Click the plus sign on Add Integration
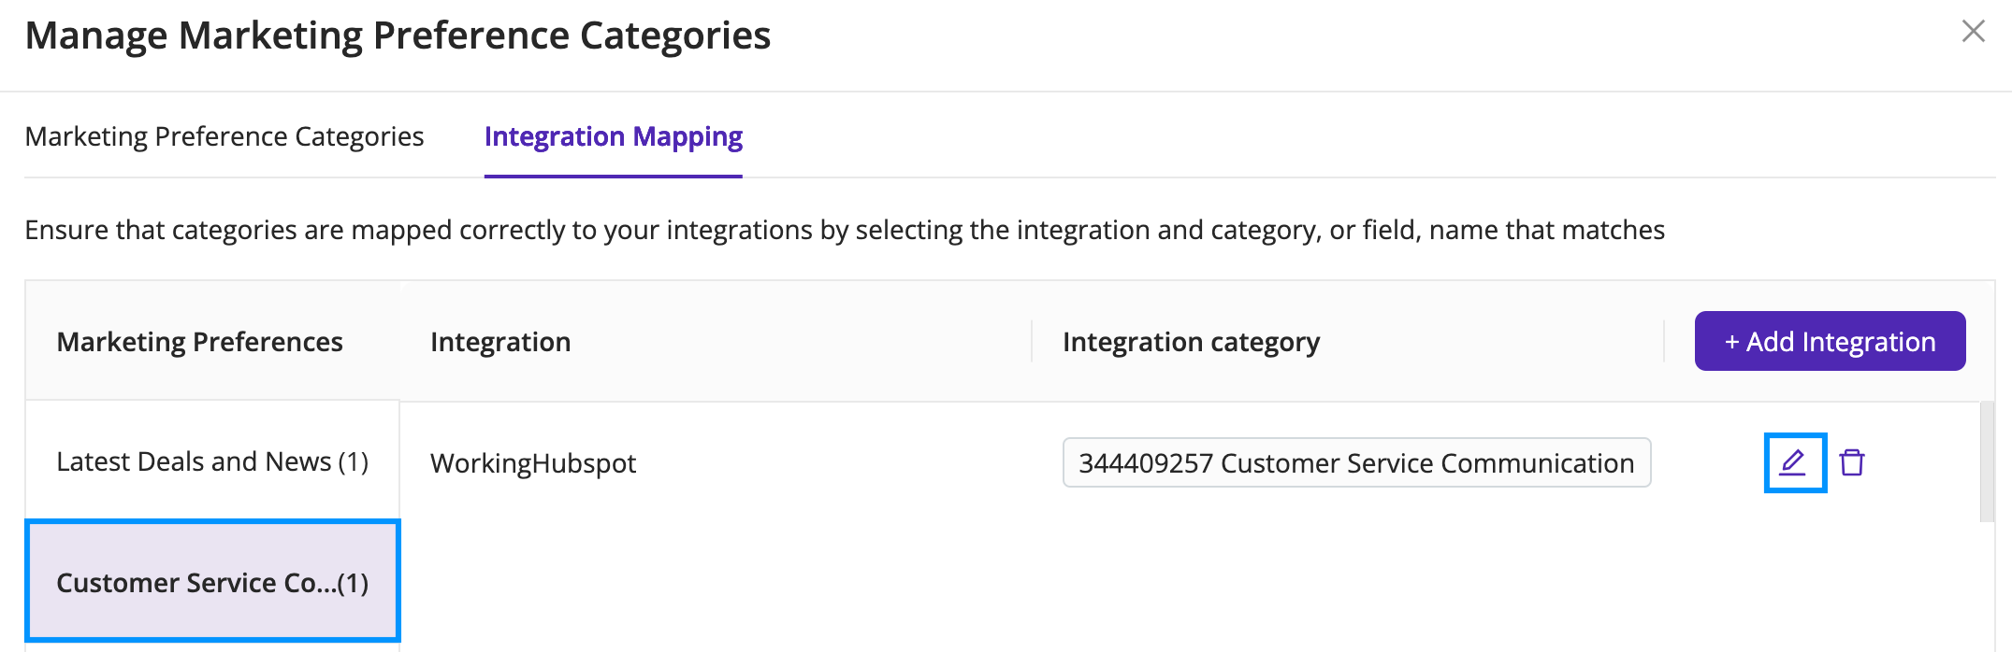The width and height of the screenshot is (2012, 652). (x=1731, y=343)
